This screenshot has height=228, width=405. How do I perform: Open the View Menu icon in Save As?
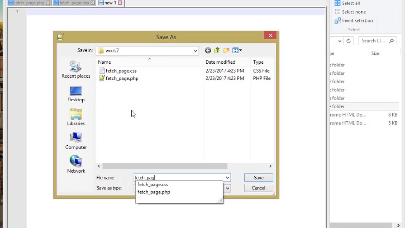click(235, 50)
